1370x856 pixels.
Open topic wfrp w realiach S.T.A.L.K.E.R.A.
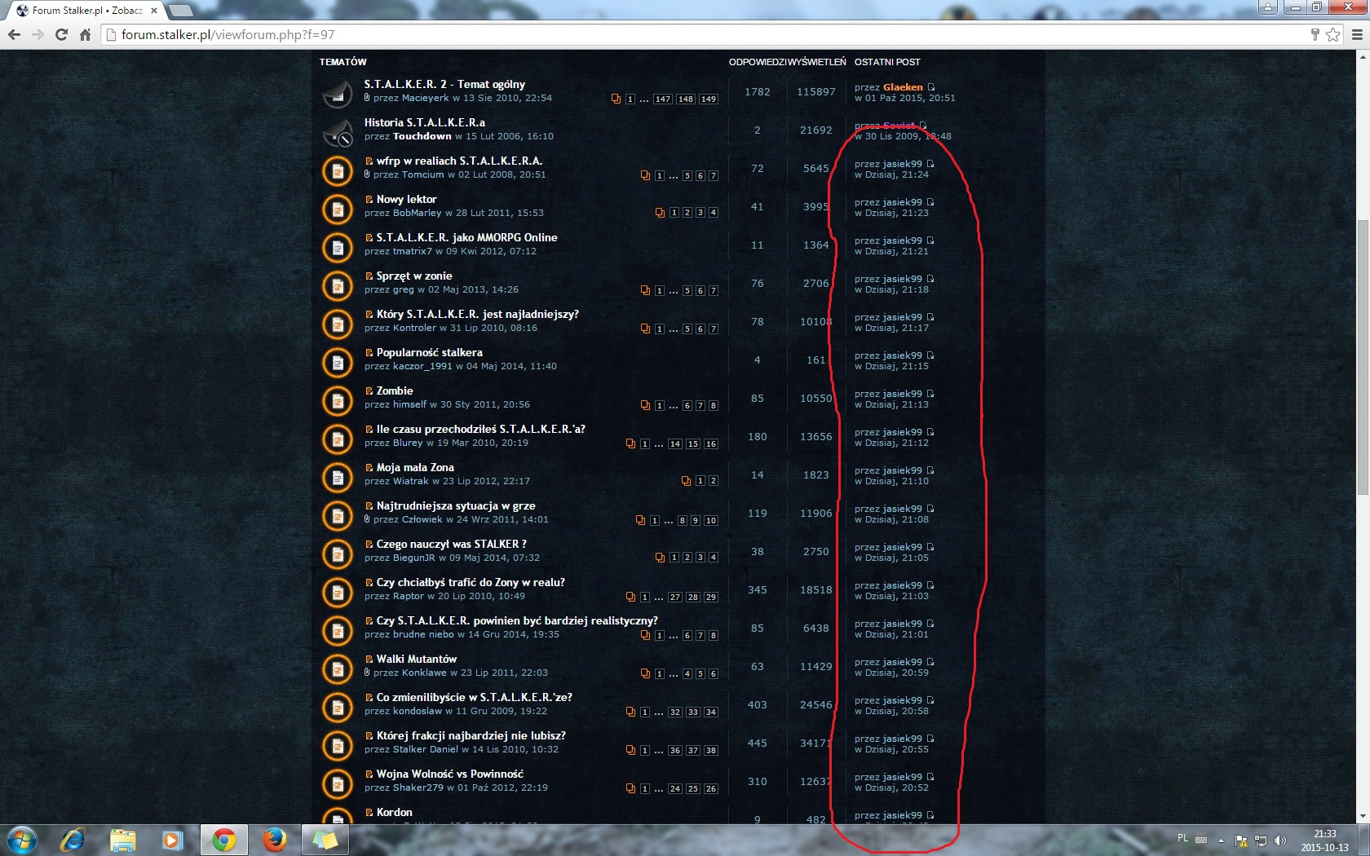(459, 161)
